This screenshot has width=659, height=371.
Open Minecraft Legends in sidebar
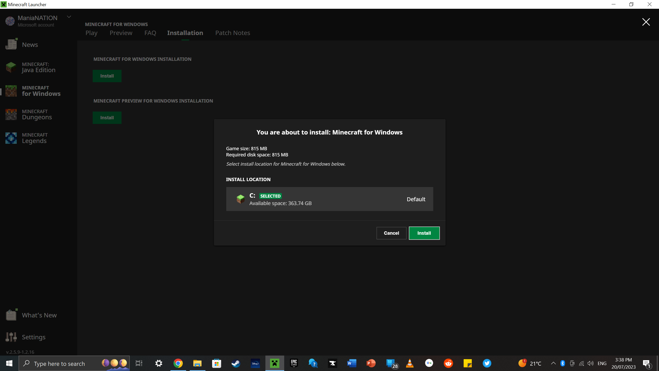(x=34, y=138)
